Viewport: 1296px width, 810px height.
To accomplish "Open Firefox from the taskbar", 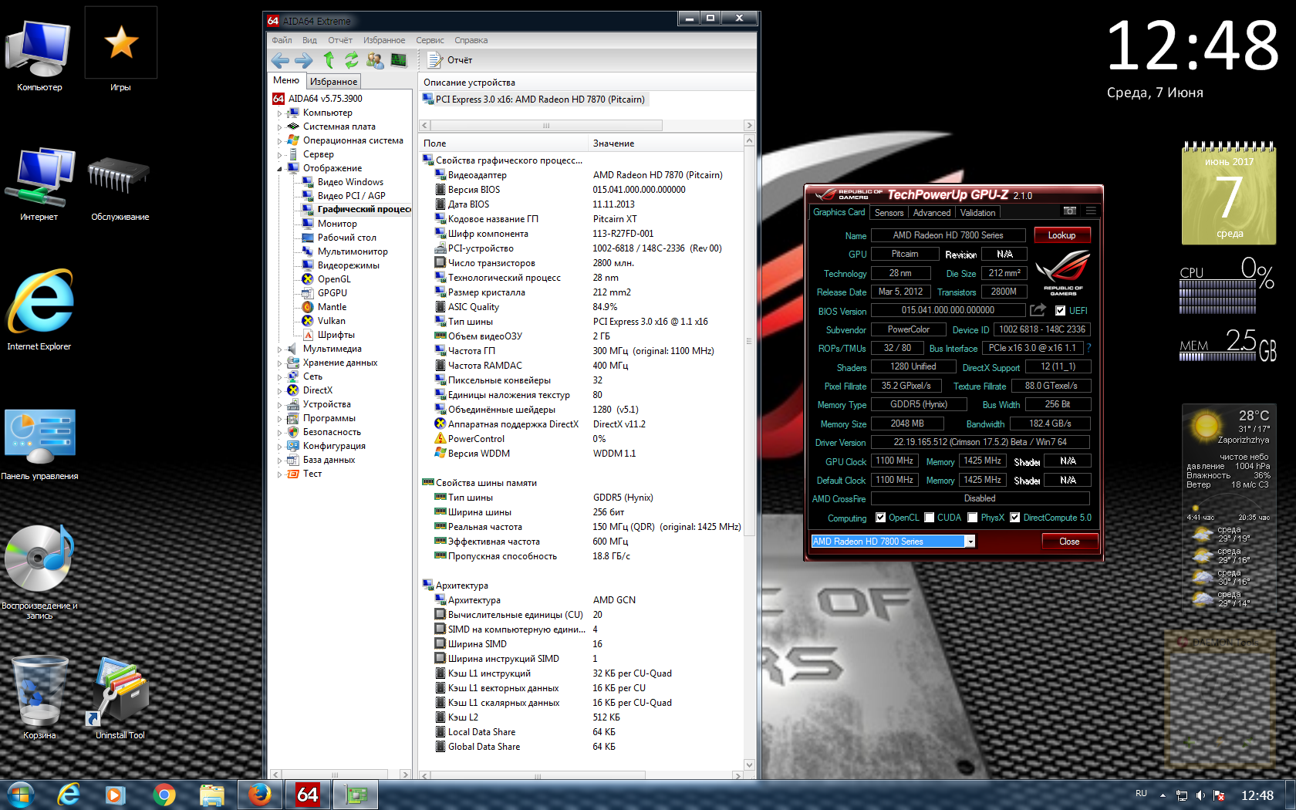I will pyautogui.click(x=259, y=795).
